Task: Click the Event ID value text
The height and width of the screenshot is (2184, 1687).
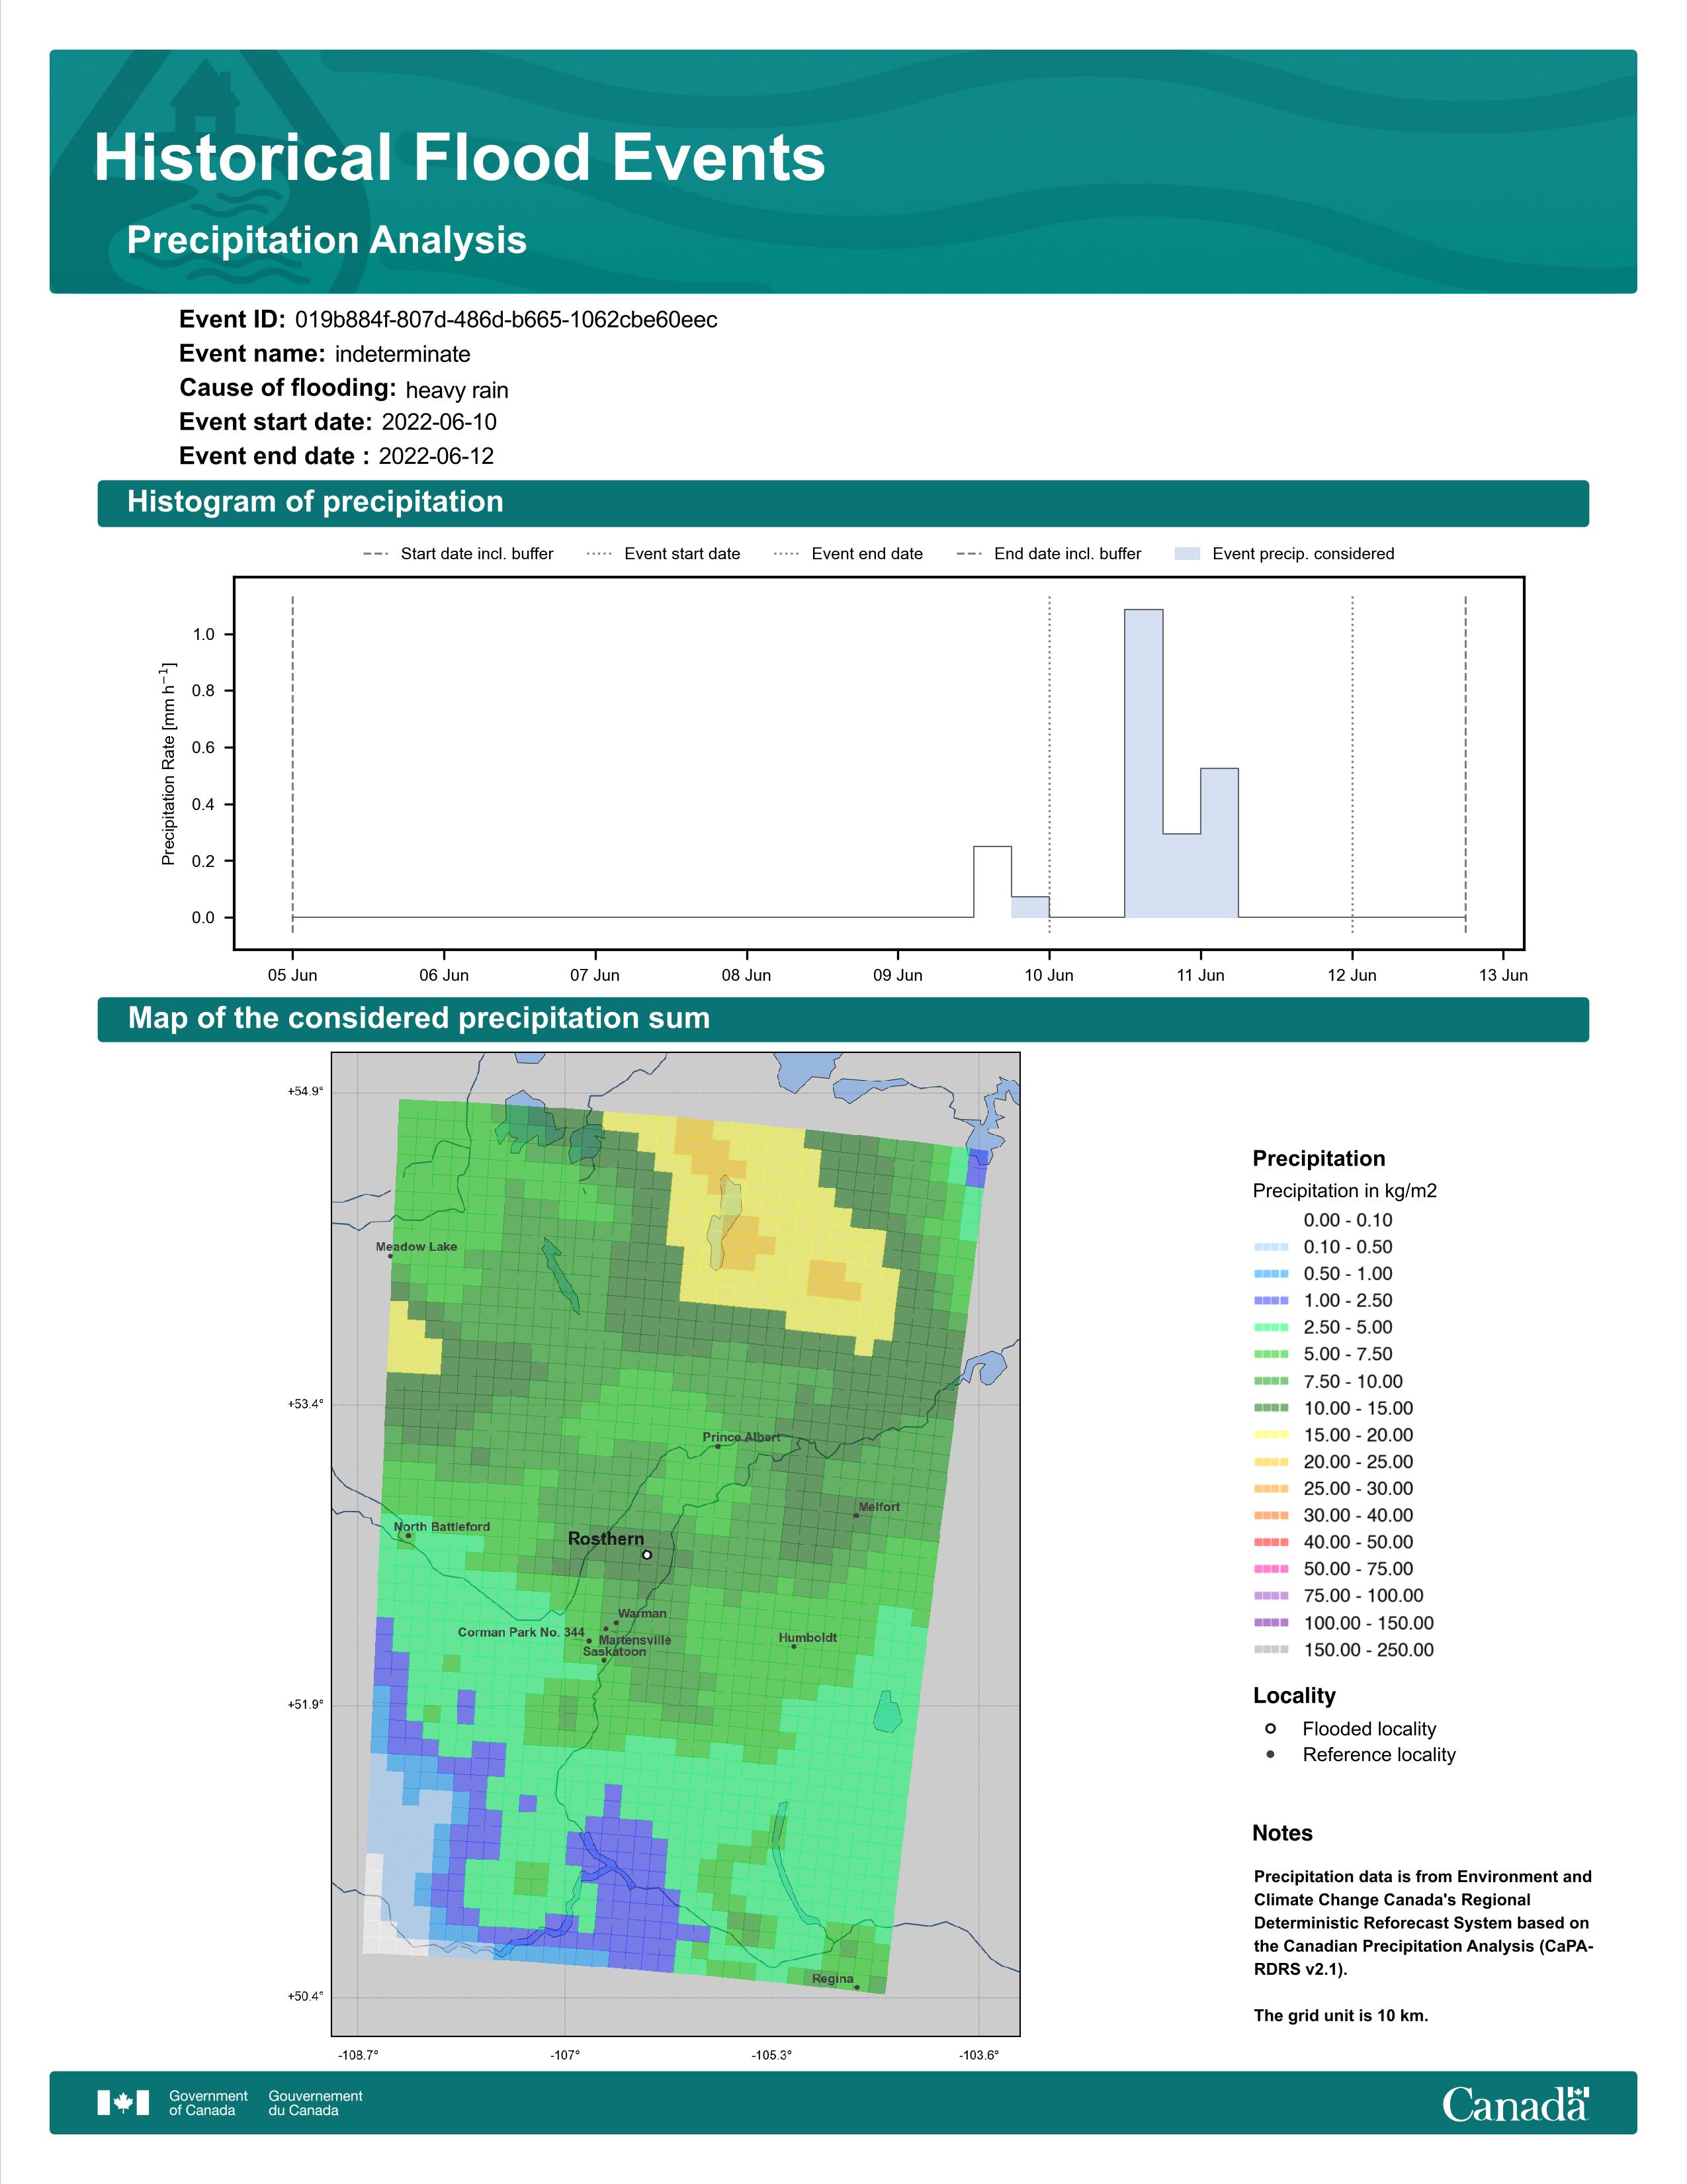Action: click(505, 320)
